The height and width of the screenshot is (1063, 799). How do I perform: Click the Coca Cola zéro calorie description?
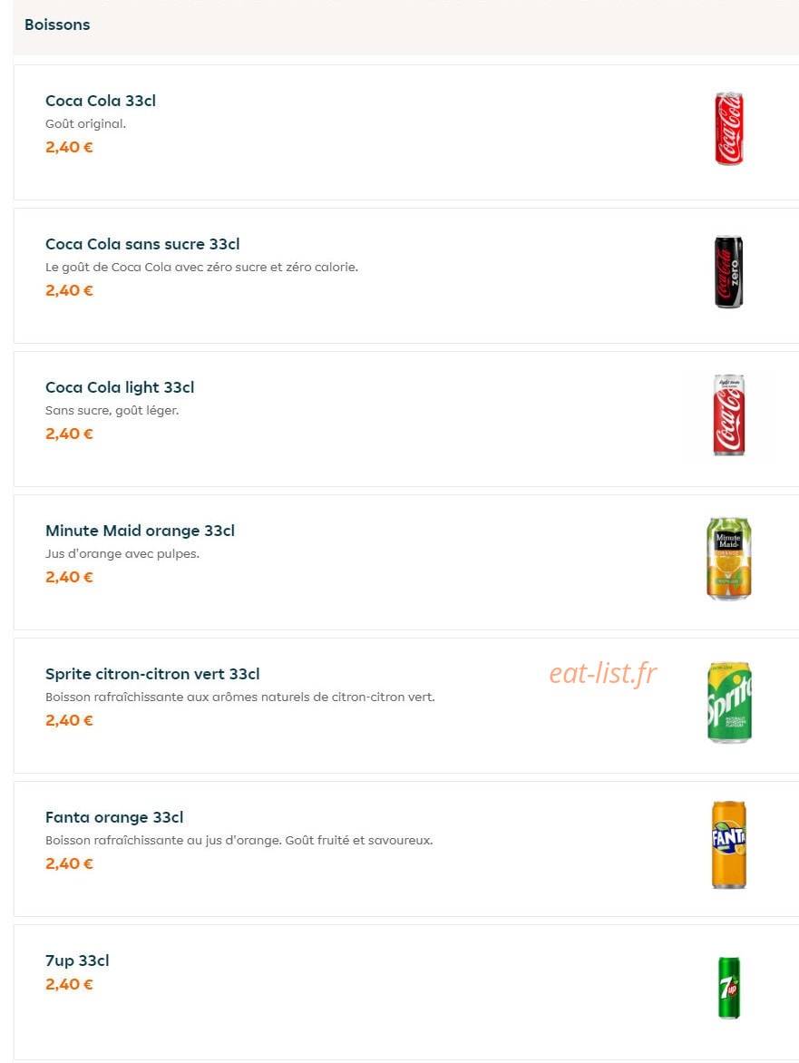tap(201, 267)
